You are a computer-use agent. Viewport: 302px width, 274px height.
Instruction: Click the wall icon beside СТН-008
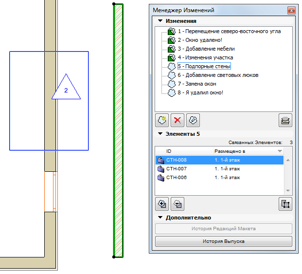(x=161, y=160)
